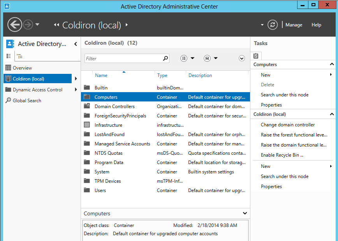This screenshot has width=338, height=241.
Task: Click the filter search magnifier icon
Action: click(165, 58)
